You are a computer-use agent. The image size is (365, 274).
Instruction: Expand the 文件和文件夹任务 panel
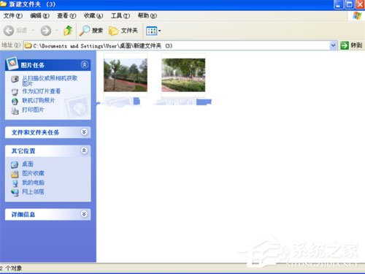[x=84, y=132]
